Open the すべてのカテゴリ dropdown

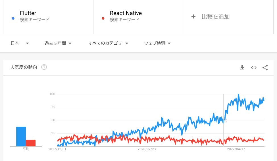108,43
